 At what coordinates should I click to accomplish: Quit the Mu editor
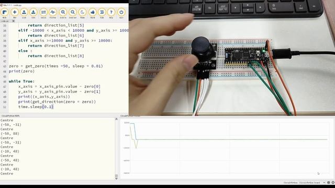click(121, 13)
